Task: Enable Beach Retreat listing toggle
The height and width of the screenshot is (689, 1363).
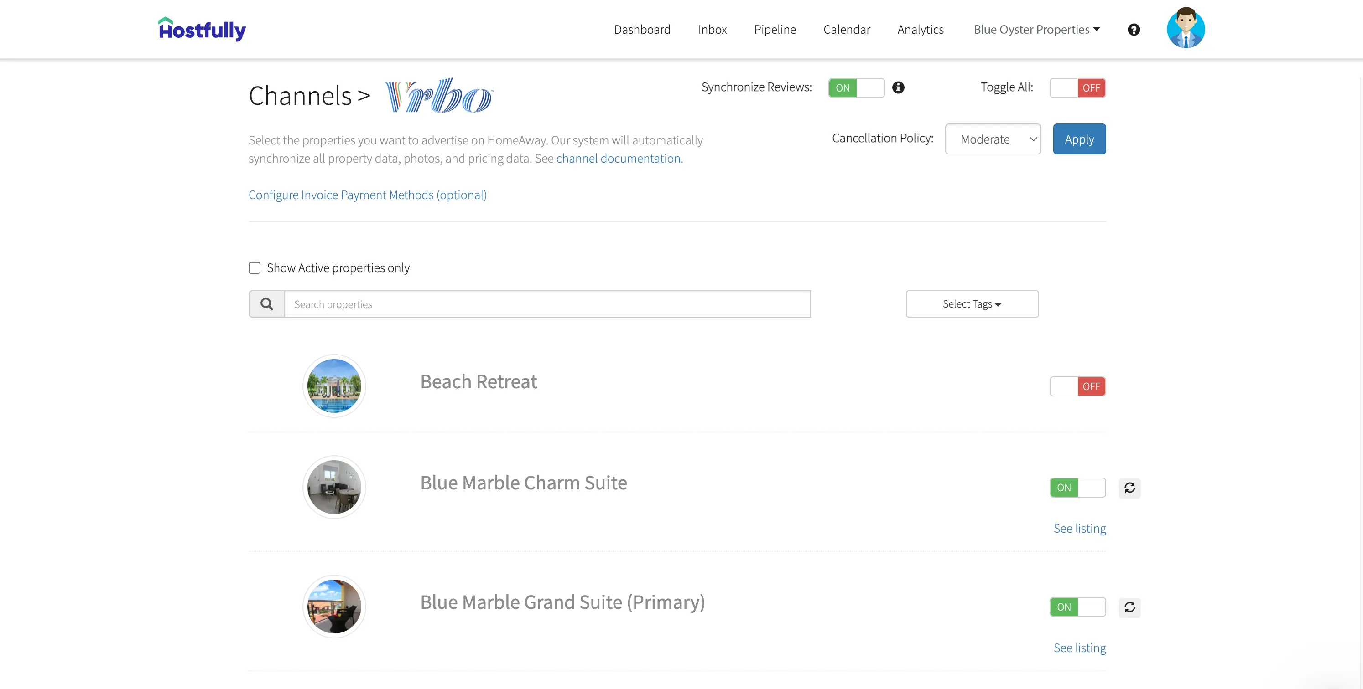Action: tap(1077, 386)
